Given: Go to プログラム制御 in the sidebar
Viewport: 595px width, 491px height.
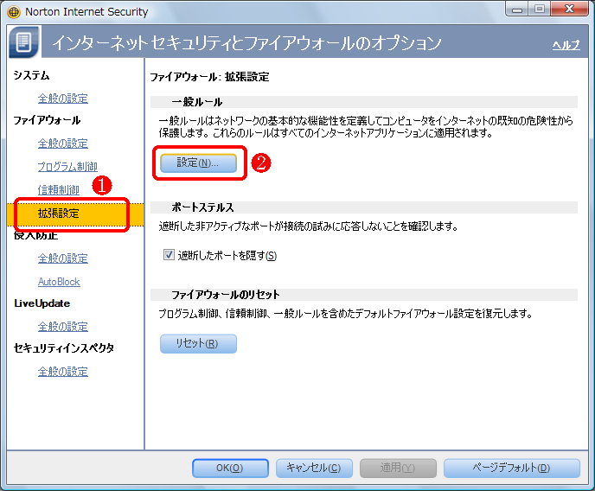Looking at the screenshot, I should click(x=67, y=166).
